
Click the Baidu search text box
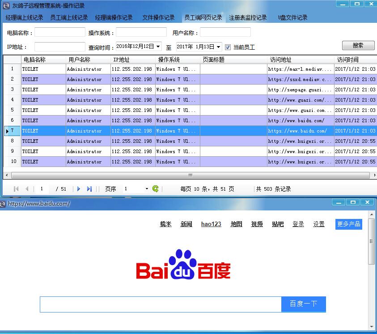coord(161,304)
